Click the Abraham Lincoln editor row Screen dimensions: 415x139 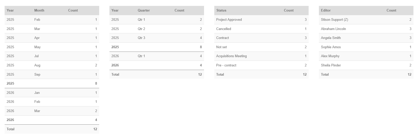coord(366,29)
